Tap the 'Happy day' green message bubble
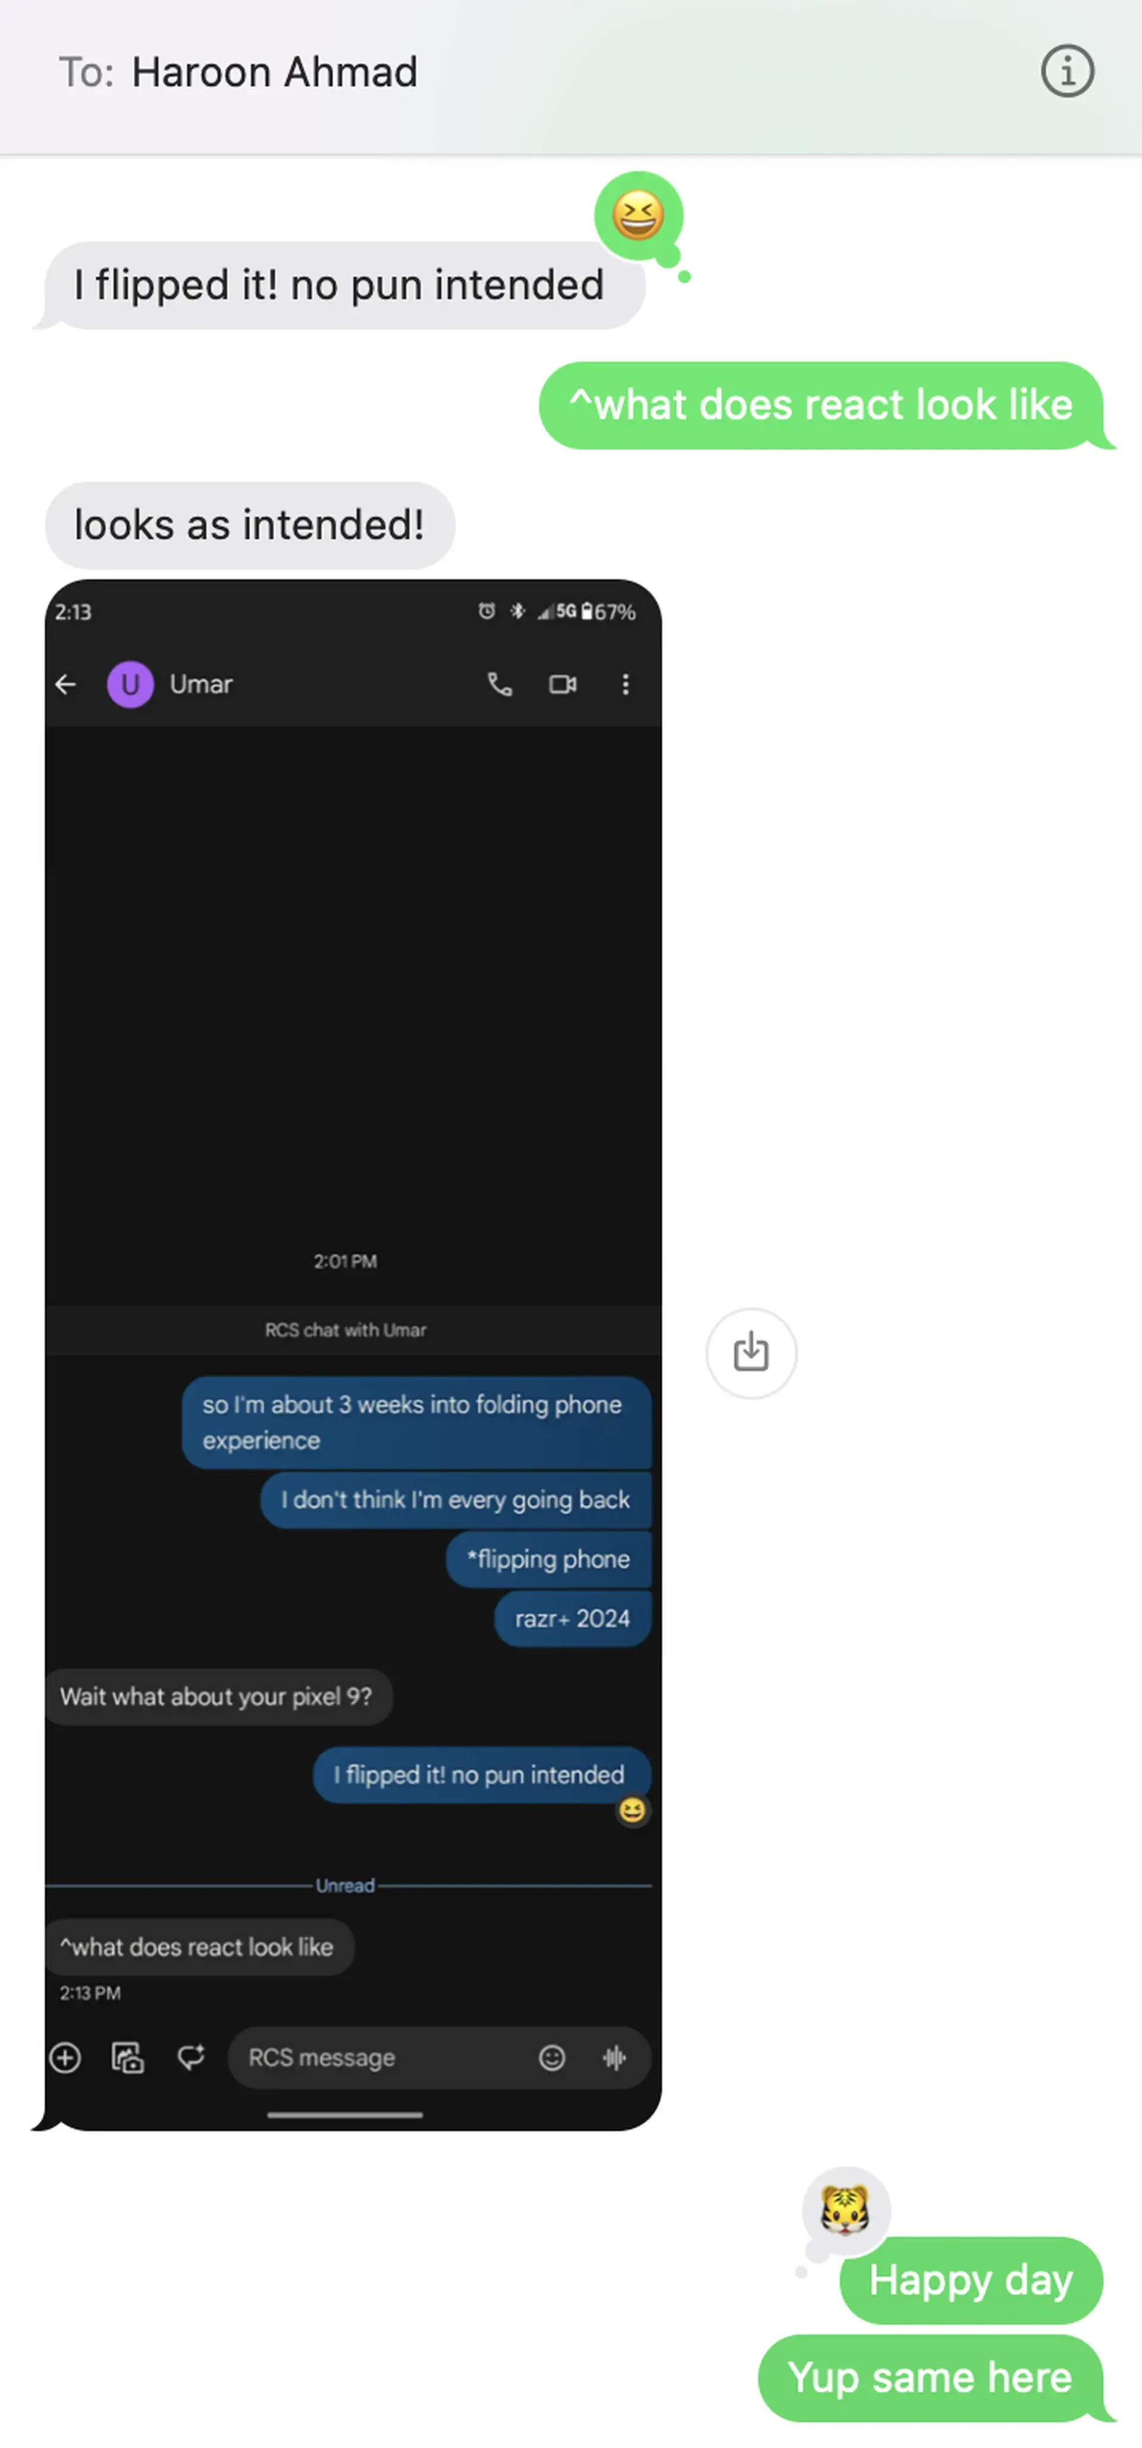Image resolution: width=1142 pixels, height=2448 pixels. 969,2280
